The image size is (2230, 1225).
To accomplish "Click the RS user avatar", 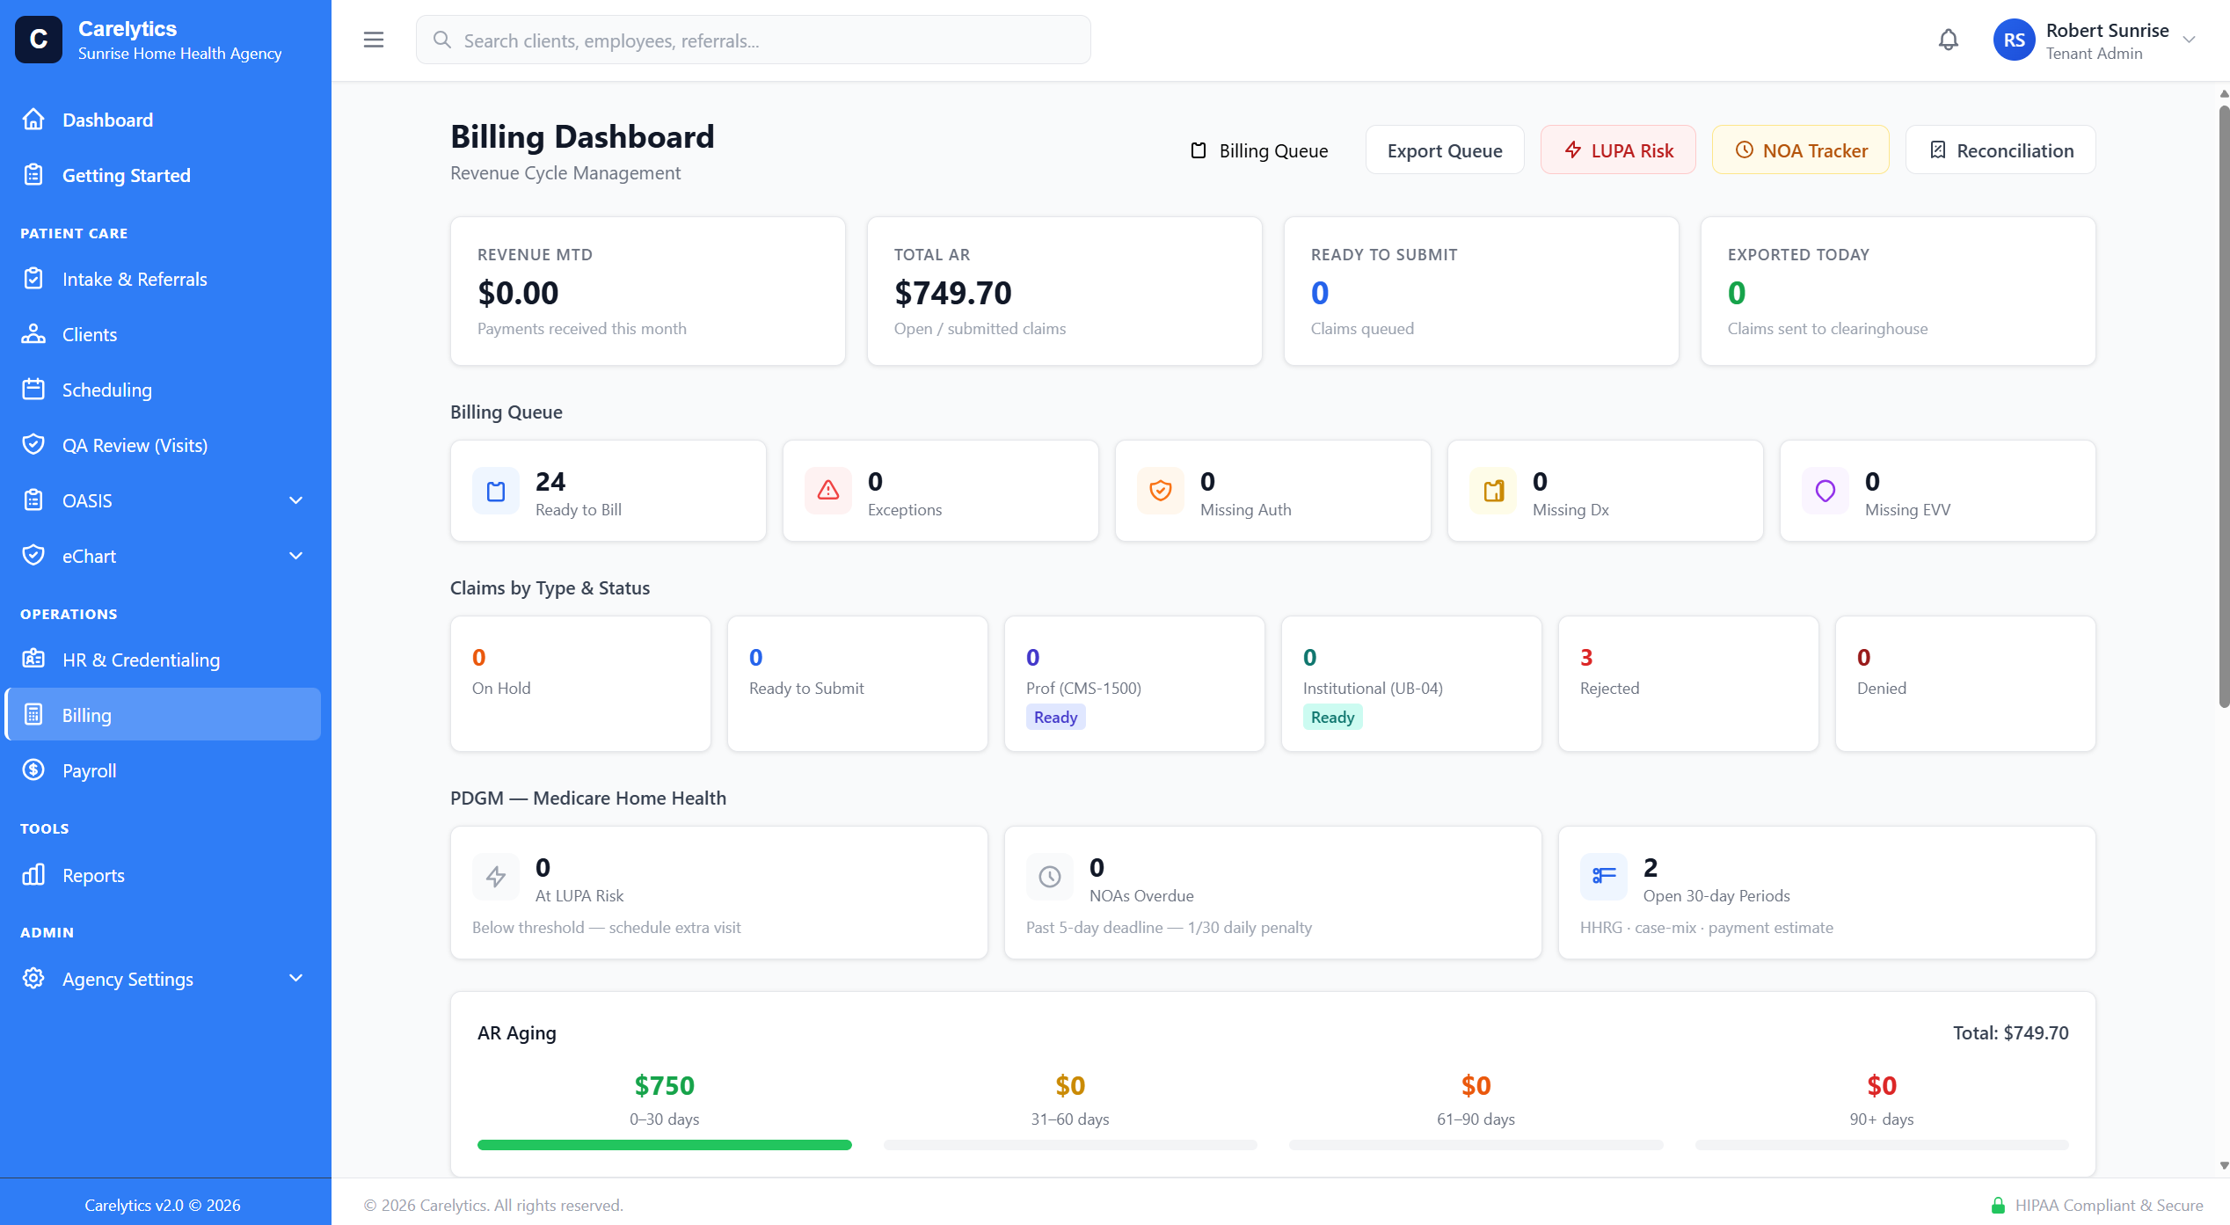I will coord(2014,40).
